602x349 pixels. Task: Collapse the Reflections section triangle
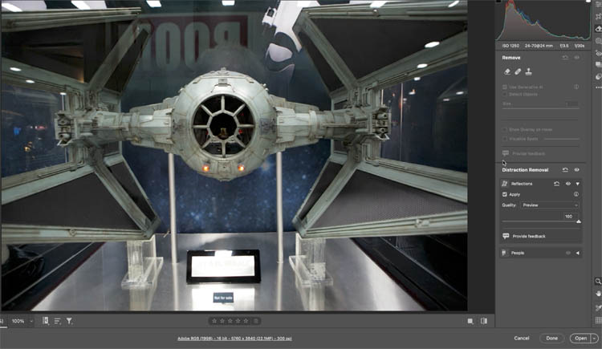click(577, 184)
